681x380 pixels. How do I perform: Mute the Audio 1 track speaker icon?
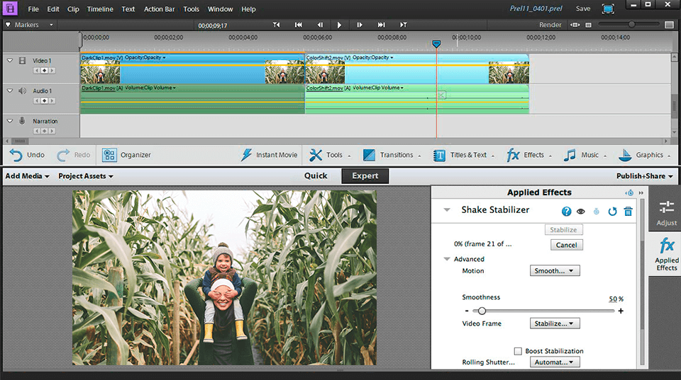22,91
